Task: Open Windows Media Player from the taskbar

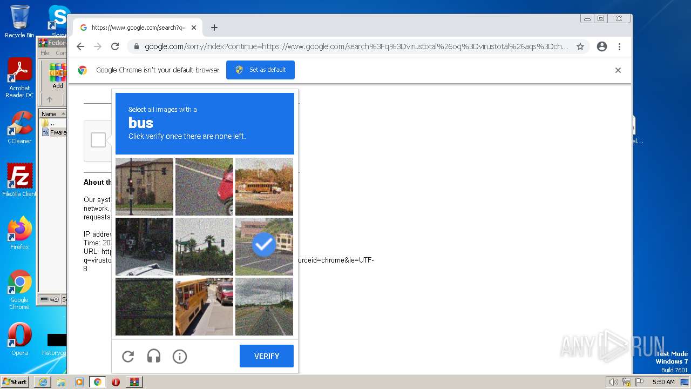Action: click(x=79, y=382)
